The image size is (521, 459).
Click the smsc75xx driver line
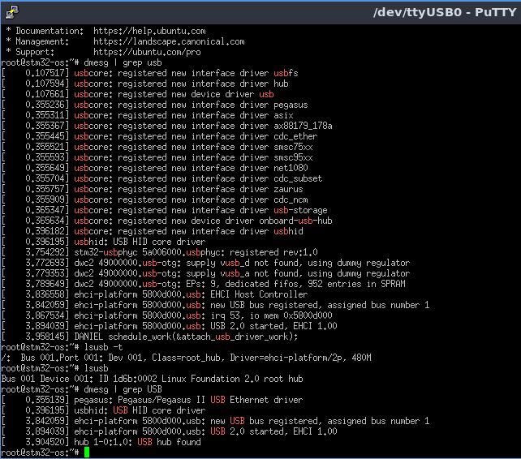pos(157,147)
